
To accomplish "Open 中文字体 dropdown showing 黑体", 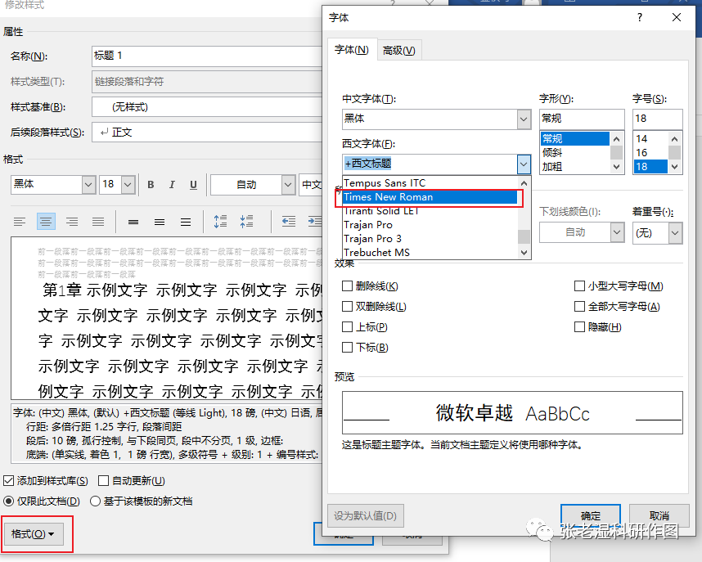I will [x=524, y=119].
